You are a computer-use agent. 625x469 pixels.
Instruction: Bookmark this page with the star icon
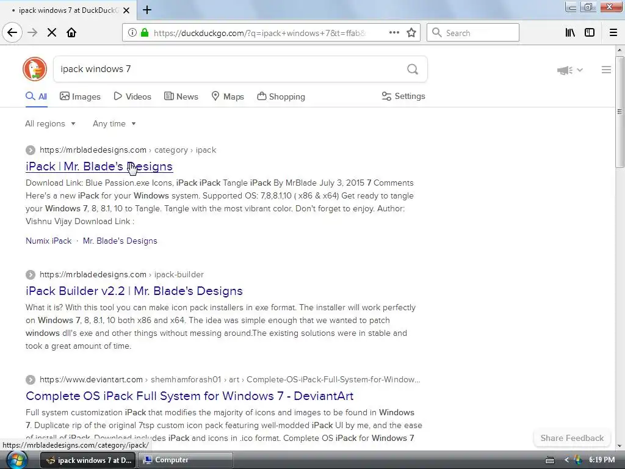coord(411,33)
